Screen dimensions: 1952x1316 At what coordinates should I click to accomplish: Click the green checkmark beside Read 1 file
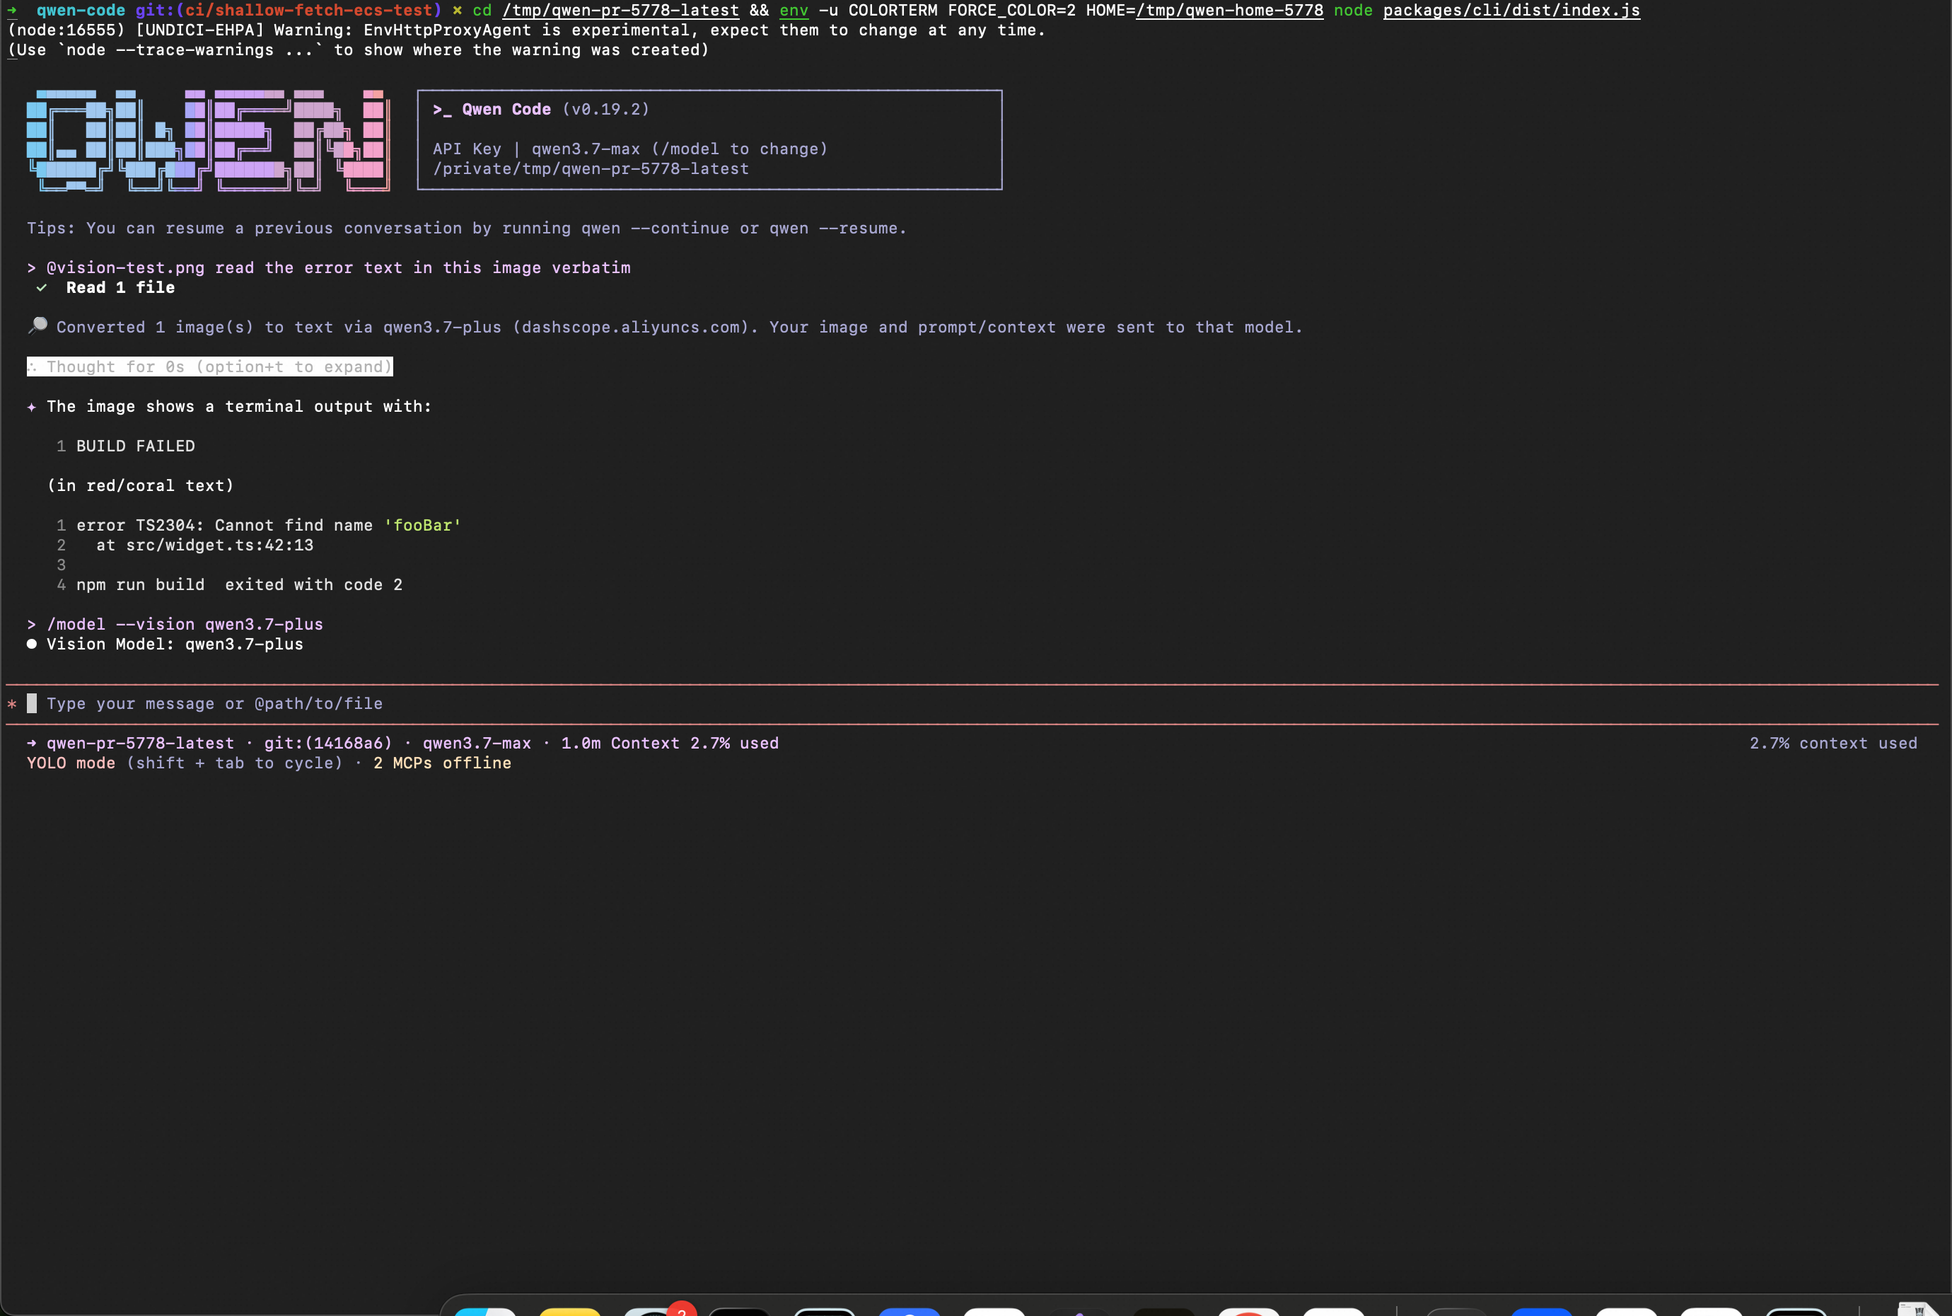41,288
